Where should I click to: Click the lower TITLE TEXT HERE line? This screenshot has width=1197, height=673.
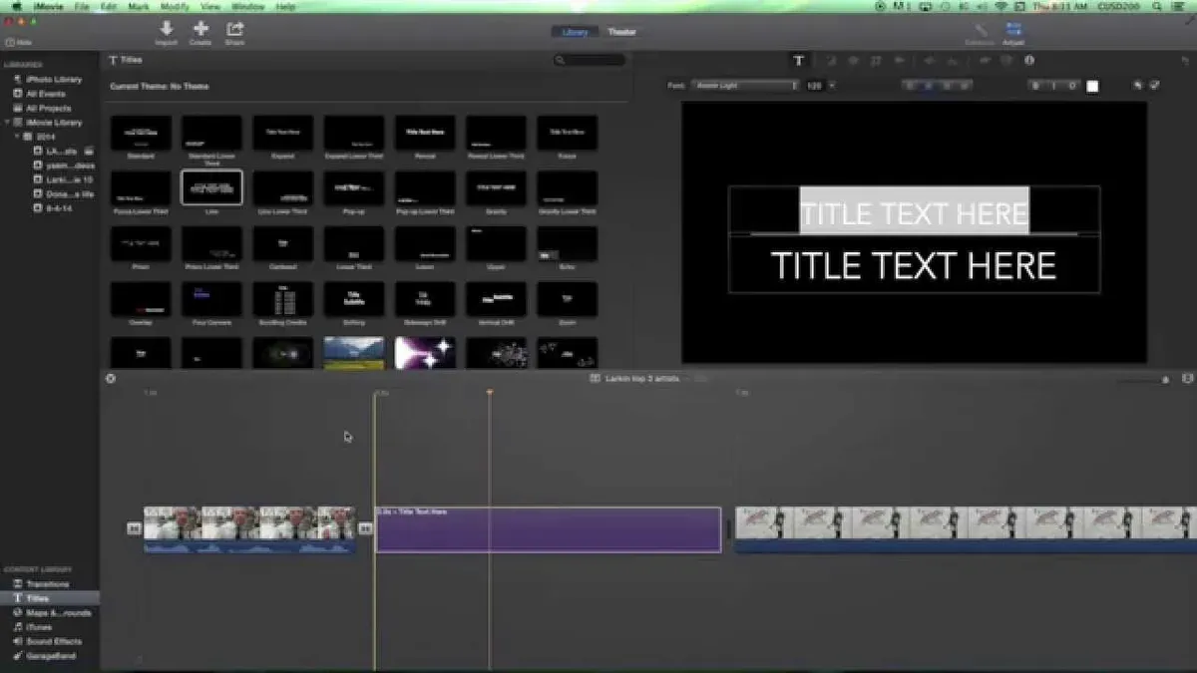click(914, 265)
